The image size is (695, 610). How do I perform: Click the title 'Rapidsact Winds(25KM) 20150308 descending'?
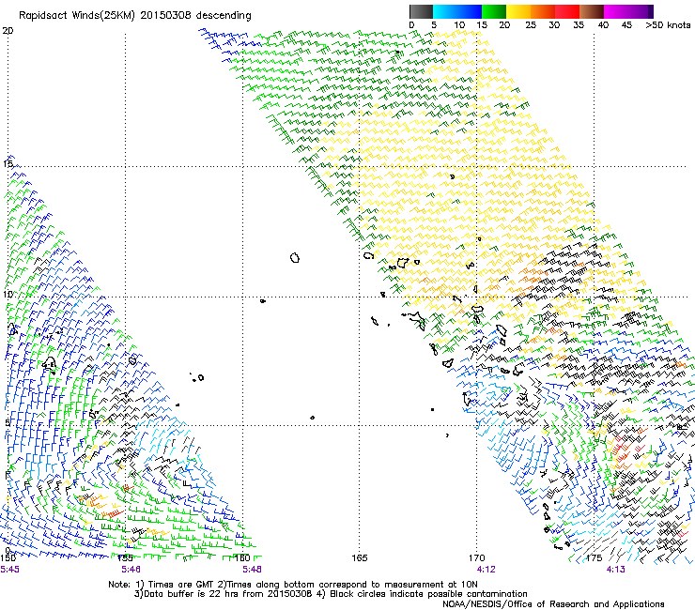pyautogui.click(x=135, y=16)
